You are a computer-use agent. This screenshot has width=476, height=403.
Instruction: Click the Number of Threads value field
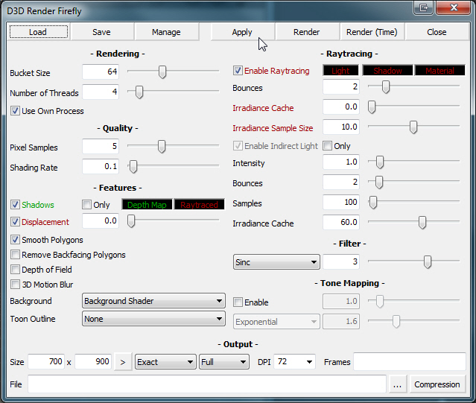tap(101, 92)
